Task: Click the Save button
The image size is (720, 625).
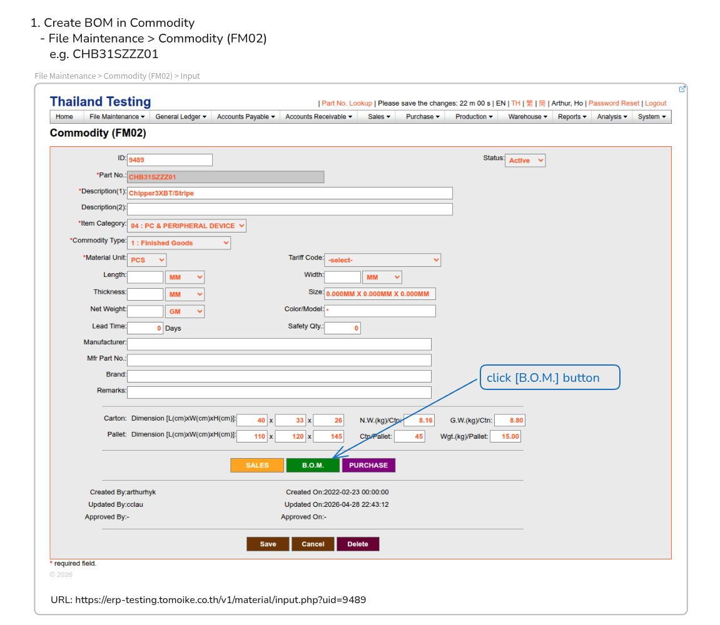Action: (268, 544)
